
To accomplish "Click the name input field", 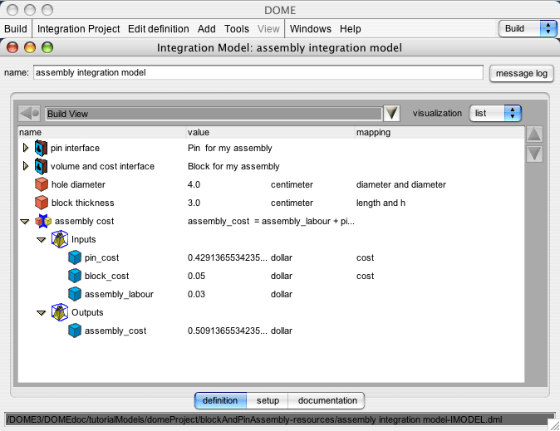I will click(258, 72).
